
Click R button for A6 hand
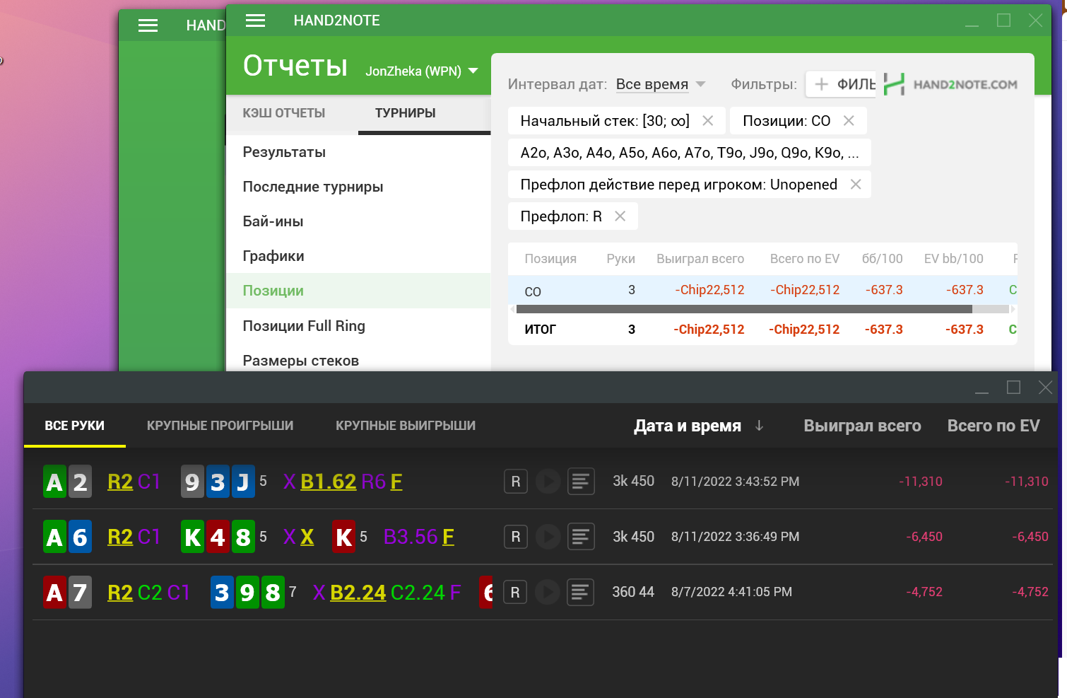pyautogui.click(x=516, y=537)
